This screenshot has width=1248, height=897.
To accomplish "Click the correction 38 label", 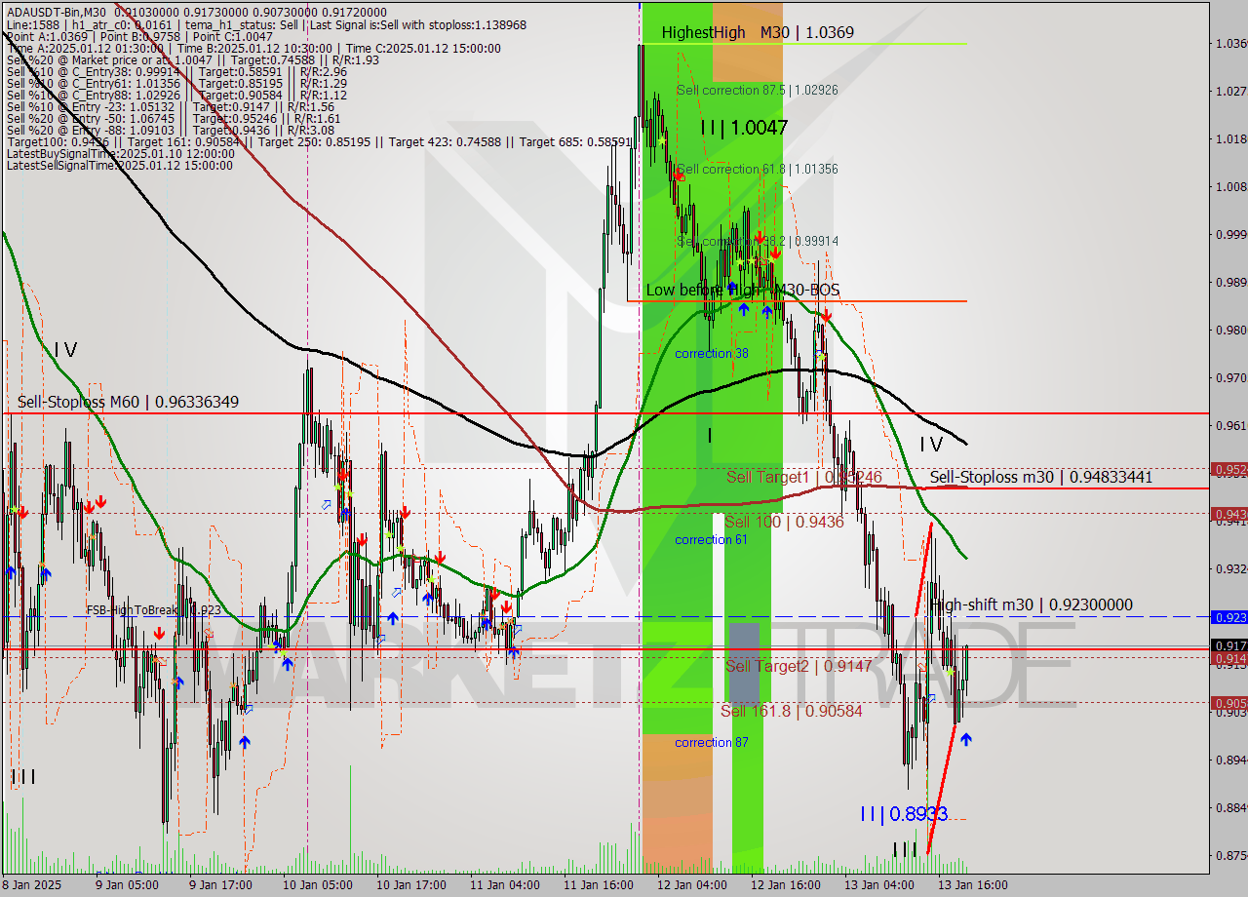I will pyautogui.click(x=712, y=353).
